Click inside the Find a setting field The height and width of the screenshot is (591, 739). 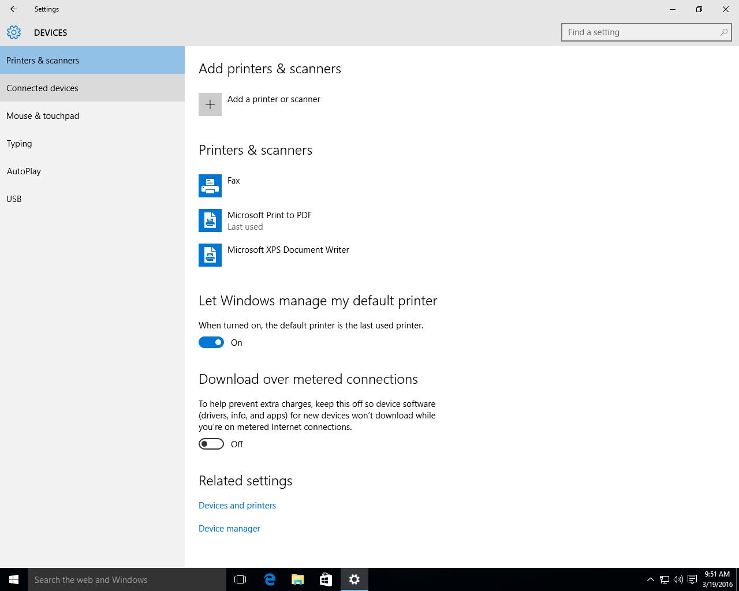tap(646, 32)
